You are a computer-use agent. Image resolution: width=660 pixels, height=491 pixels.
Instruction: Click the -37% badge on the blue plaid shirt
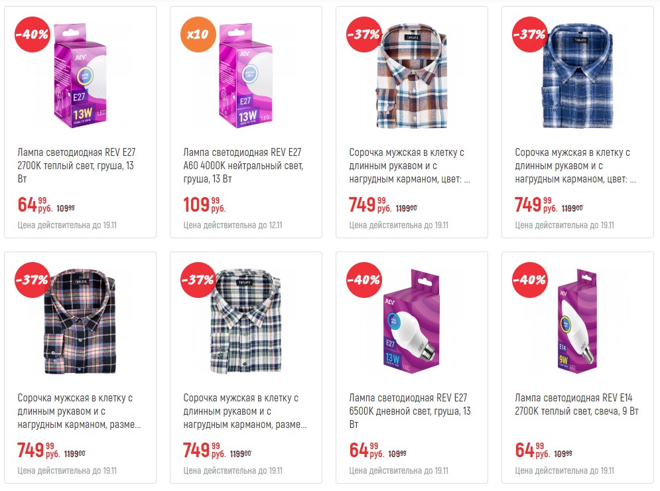[x=530, y=34]
